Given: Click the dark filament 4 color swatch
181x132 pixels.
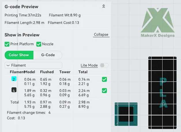Looking at the screenshot, I should 14,90.
